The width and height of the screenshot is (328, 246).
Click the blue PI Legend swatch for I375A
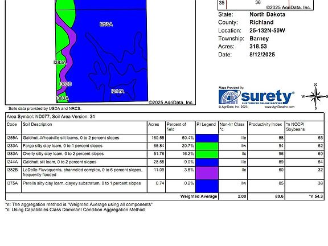click(x=207, y=186)
